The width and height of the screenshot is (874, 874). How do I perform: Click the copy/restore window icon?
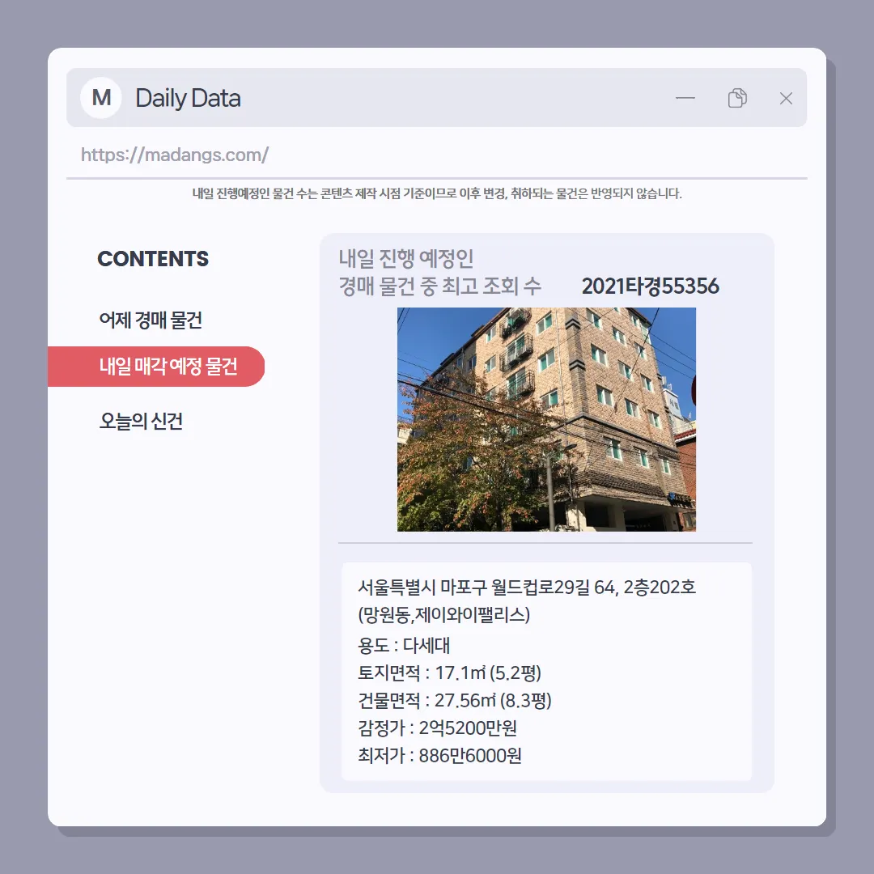(x=737, y=98)
